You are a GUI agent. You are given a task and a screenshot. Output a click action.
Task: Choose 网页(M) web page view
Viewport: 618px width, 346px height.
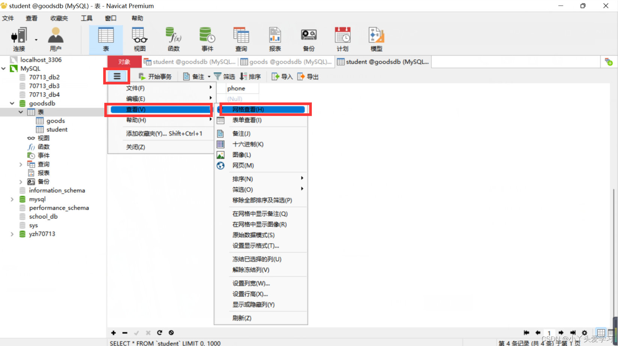[x=261, y=165]
